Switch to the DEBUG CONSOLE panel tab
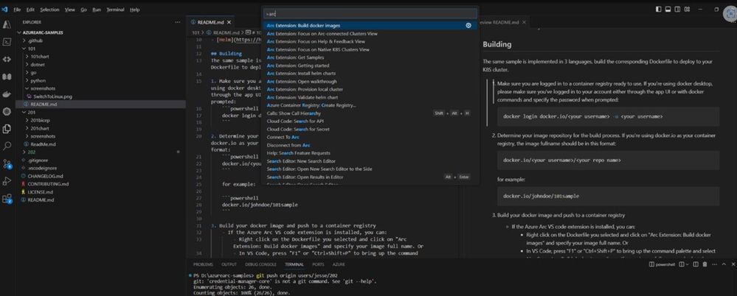The image size is (737, 296). pyautogui.click(x=261, y=264)
